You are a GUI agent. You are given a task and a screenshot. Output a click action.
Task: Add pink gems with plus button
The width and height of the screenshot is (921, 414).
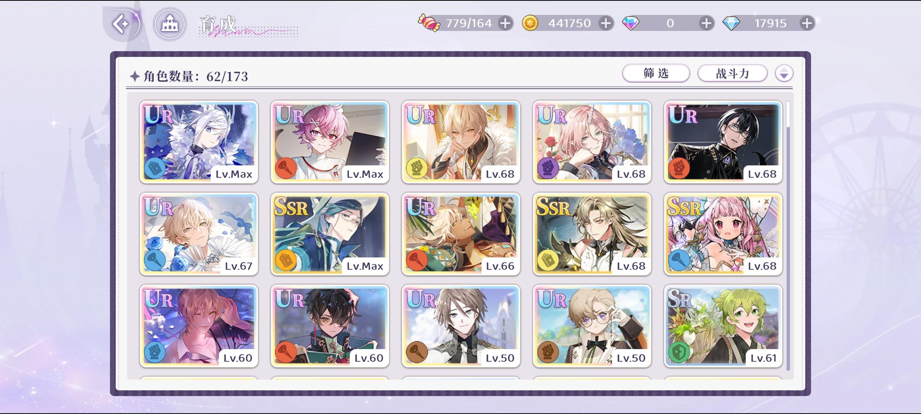(x=706, y=23)
